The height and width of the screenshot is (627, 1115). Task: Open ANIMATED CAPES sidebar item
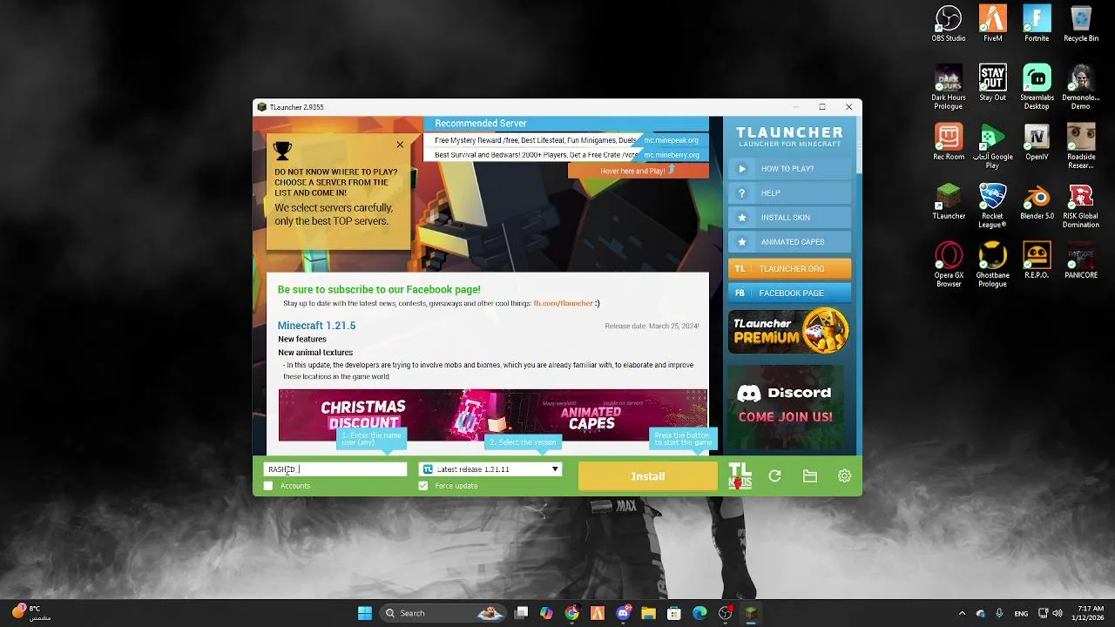point(789,242)
